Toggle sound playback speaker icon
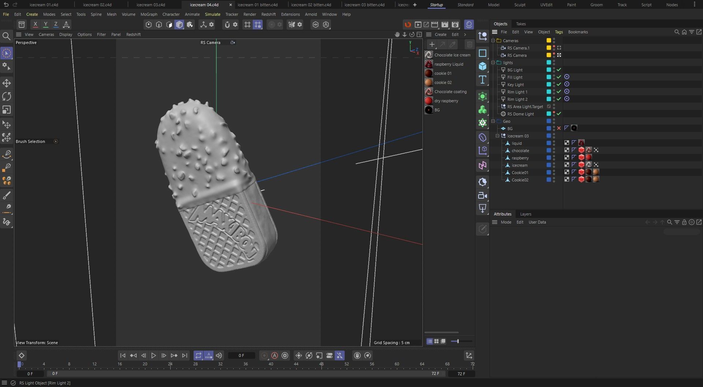This screenshot has width=703, height=387. click(x=219, y=355)
